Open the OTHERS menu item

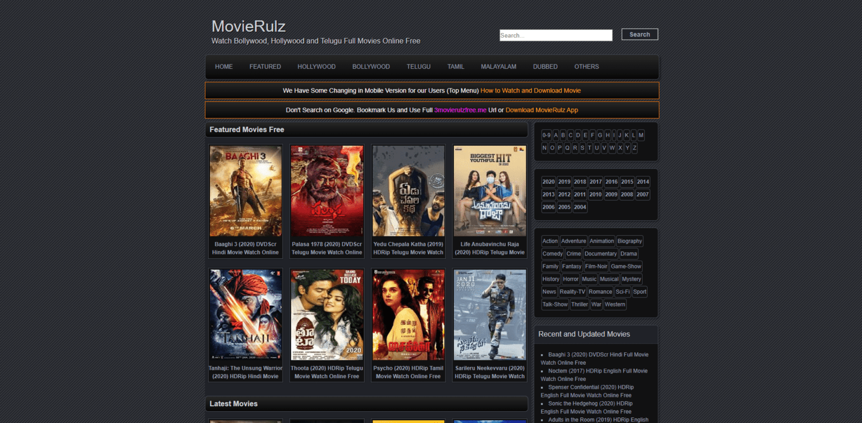coord(586,67)
